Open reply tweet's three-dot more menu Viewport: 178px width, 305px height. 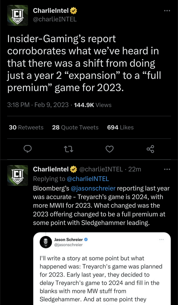point(167,169)
